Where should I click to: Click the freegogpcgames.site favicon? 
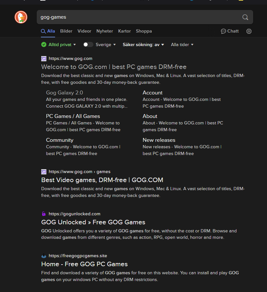pyautogui.click(x=44, y=256)
